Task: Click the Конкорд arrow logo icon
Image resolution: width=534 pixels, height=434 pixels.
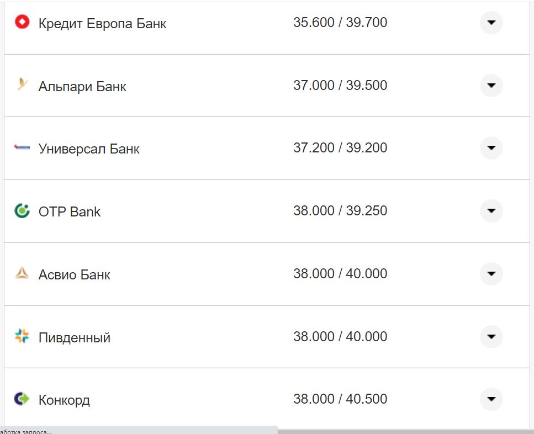Action: pos(22,399)
